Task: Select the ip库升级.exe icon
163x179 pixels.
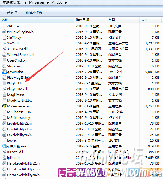Action: pos(4,146)
